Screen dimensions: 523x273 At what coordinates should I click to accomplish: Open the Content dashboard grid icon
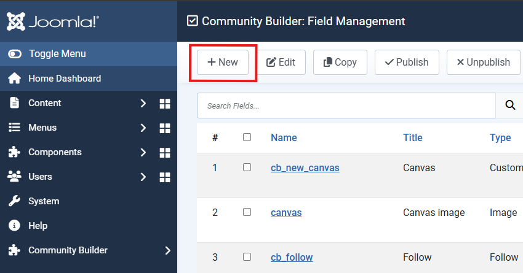[x=165, y=104]
